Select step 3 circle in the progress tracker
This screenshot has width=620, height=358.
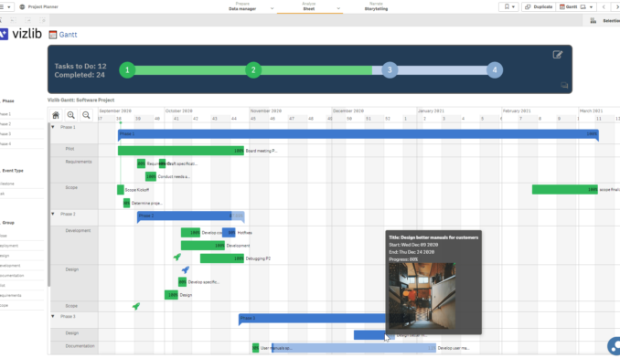[390, 70]
